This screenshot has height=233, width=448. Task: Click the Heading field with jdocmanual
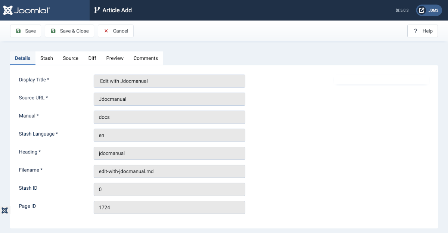point(169,153)
